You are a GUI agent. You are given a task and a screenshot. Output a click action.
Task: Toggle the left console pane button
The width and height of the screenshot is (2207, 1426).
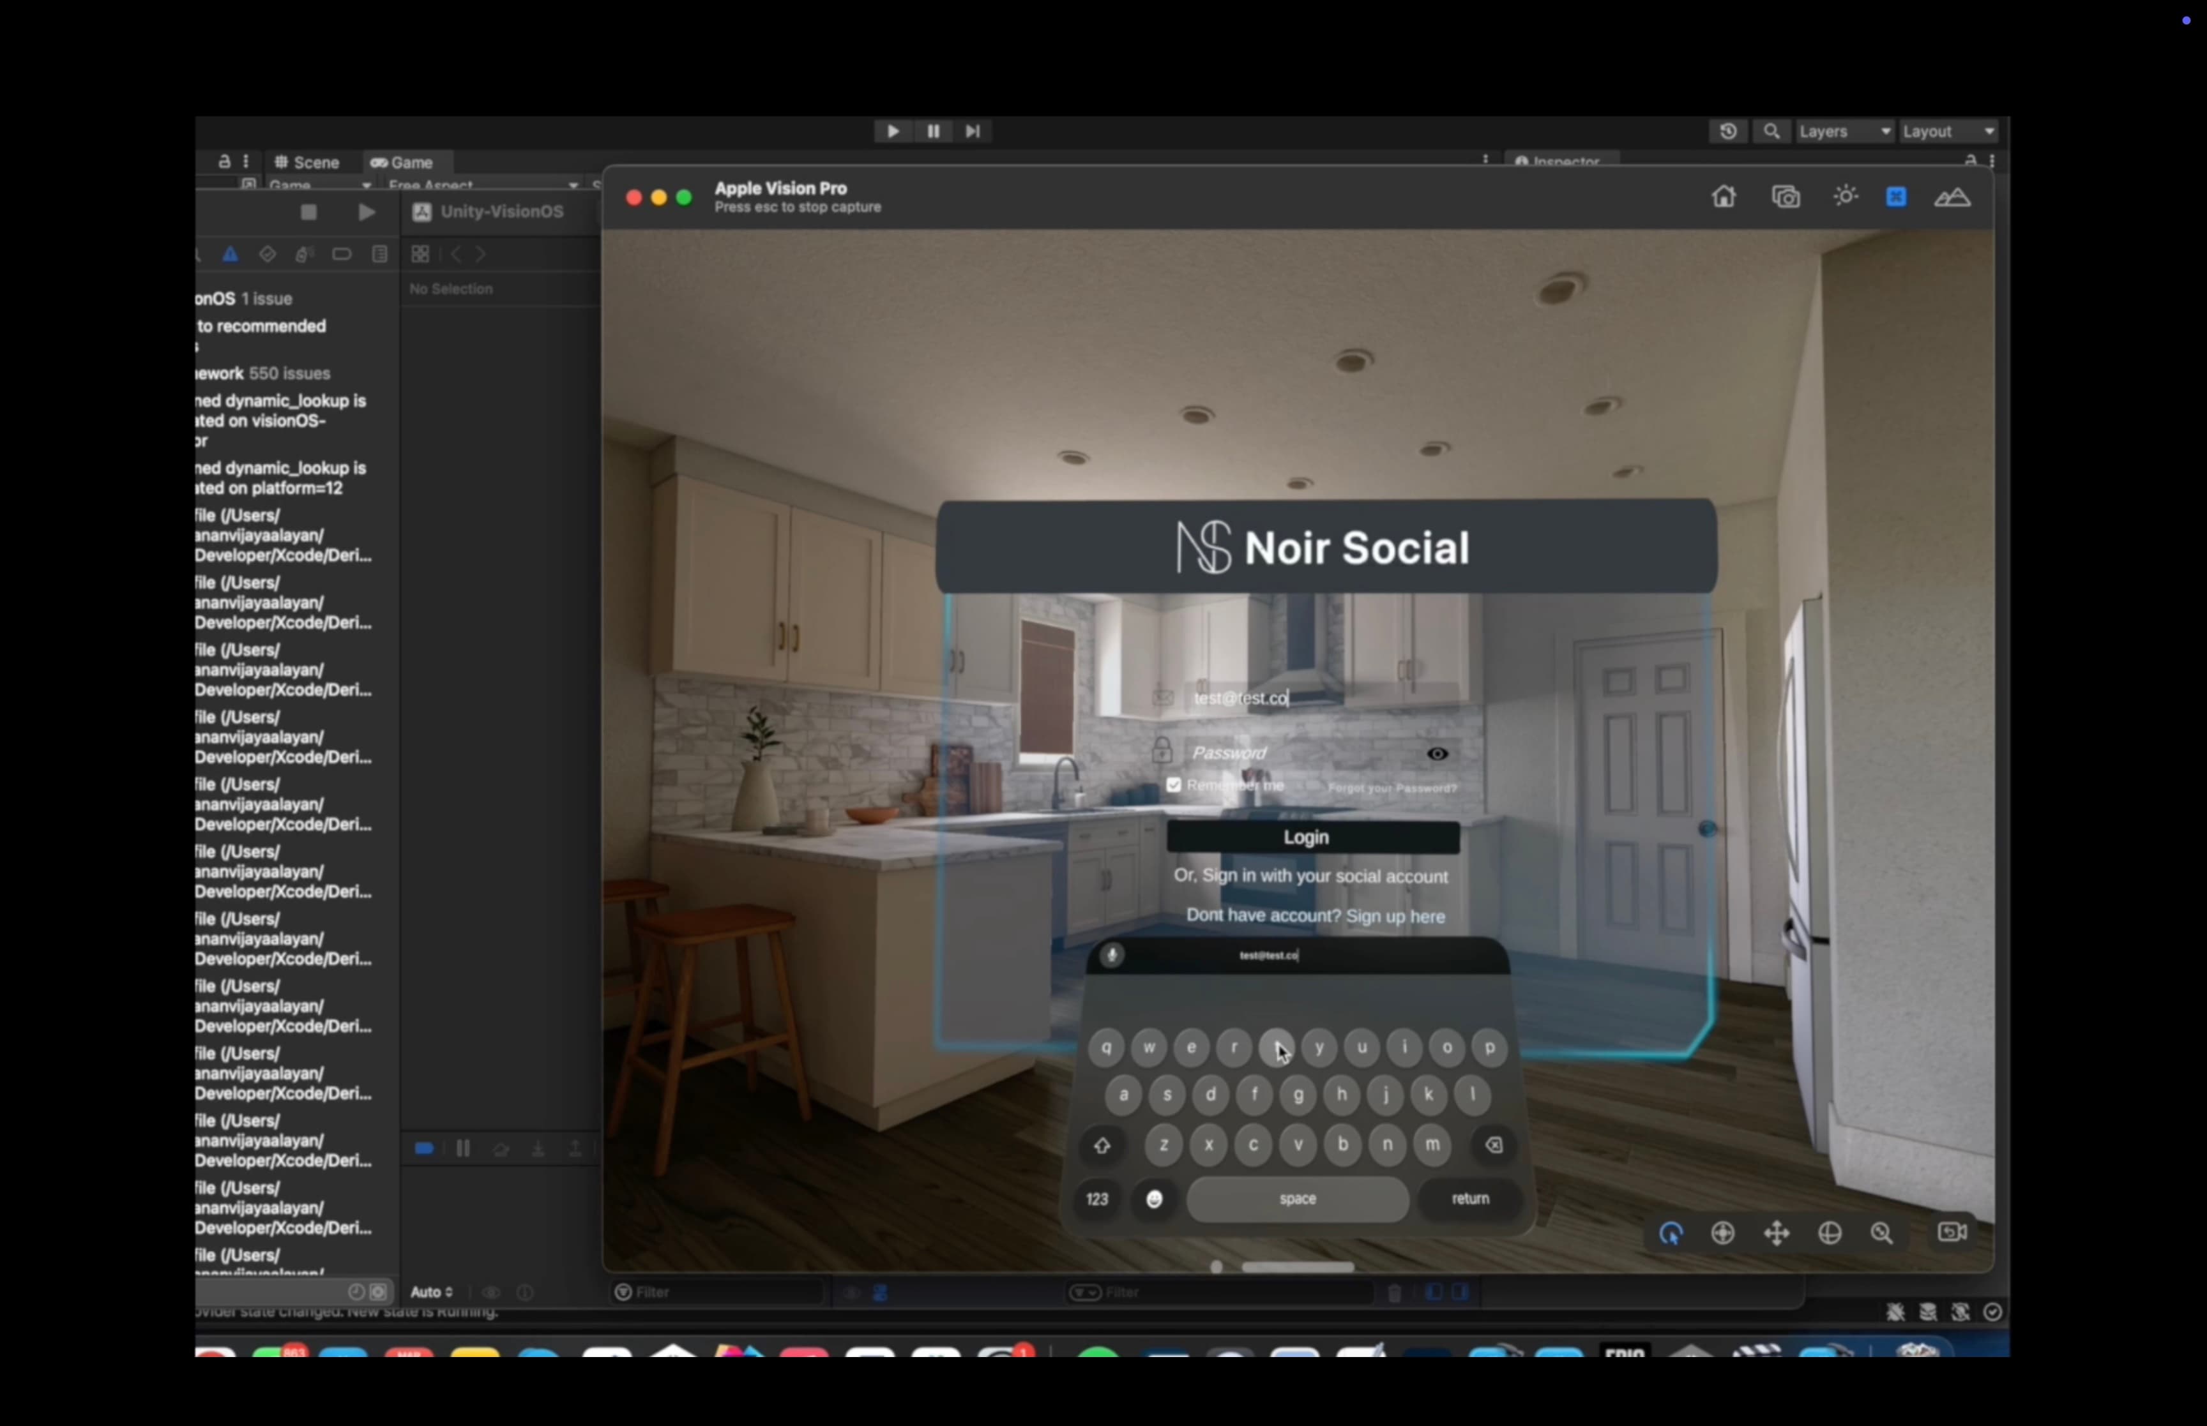(x=1434, y=1292)
